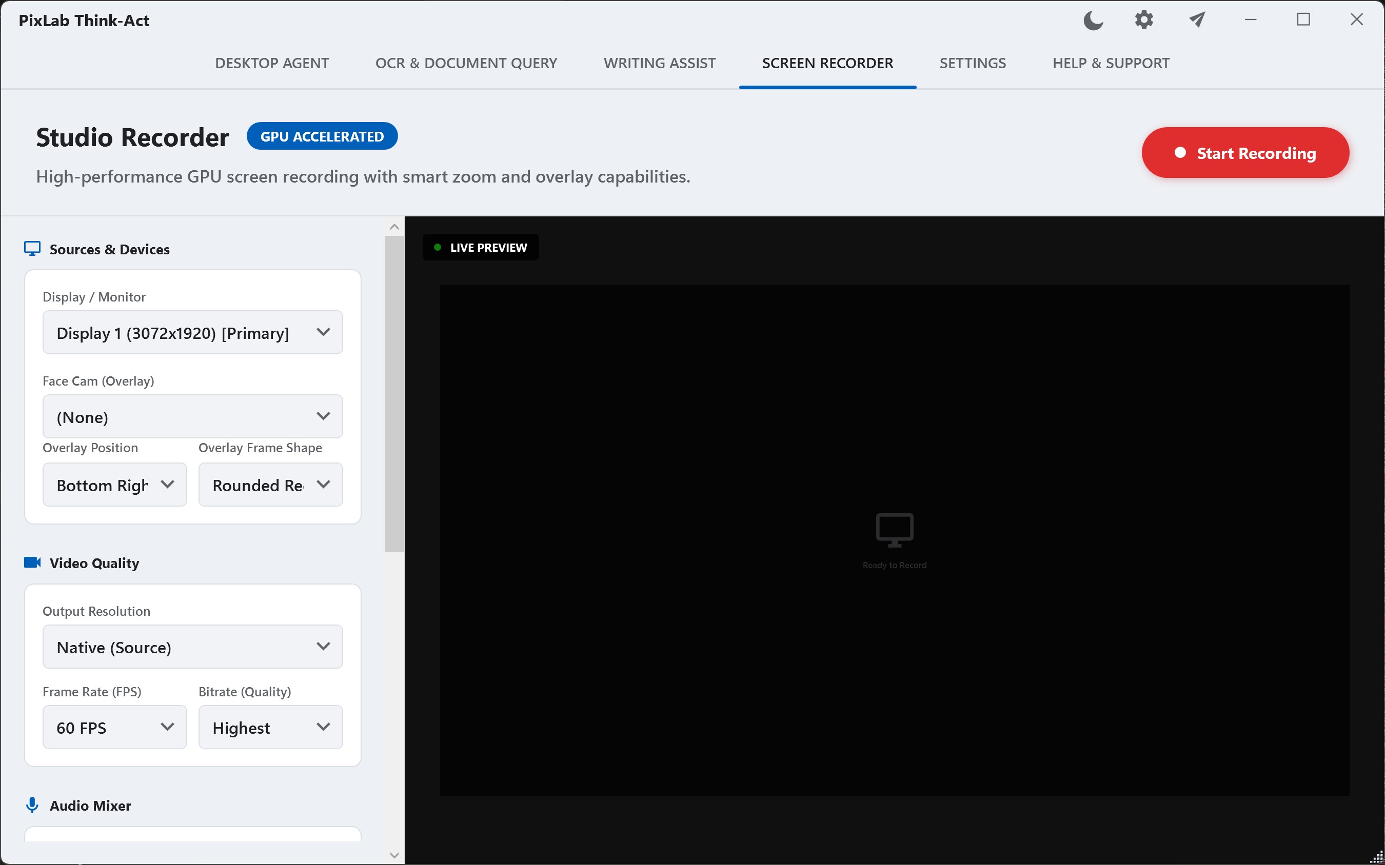Click the Overlay Position label
Image resolution: width=1385 pixels, height=865 pixels.
(x=90, y=448)
